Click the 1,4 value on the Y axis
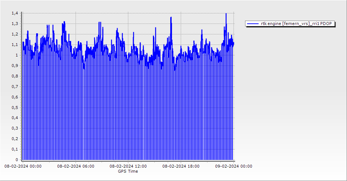 [15, 13]
